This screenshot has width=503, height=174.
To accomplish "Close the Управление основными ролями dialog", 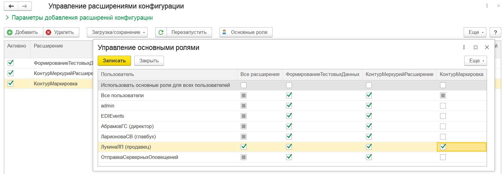I will pyautogui.click(x=487, y=47).
